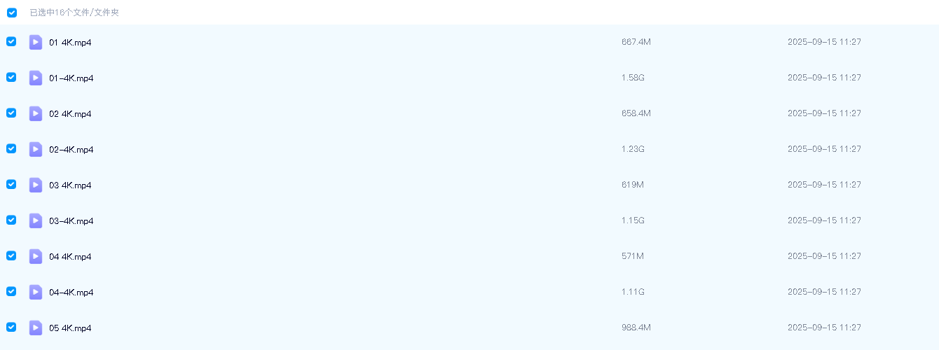Open the file name 03 4K.mp4

(70, 185)
